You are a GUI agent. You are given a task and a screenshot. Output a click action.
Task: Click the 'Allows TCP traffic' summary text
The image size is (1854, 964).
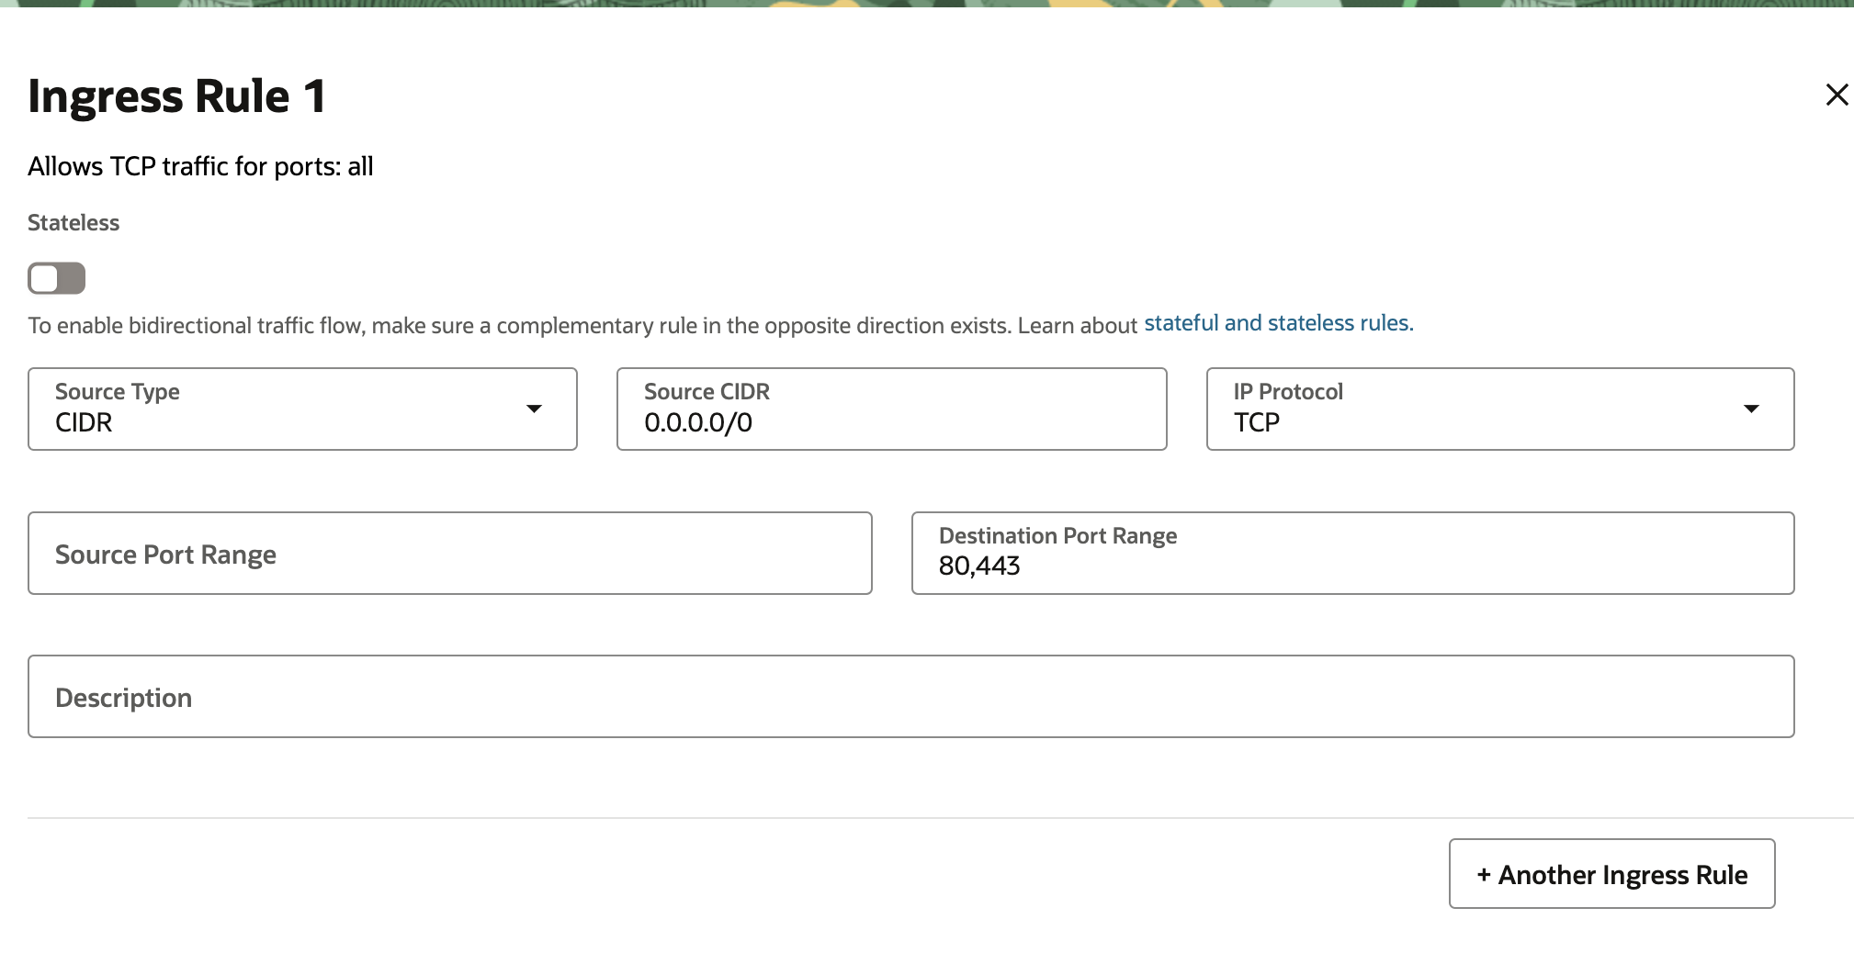tap(200, 167)
